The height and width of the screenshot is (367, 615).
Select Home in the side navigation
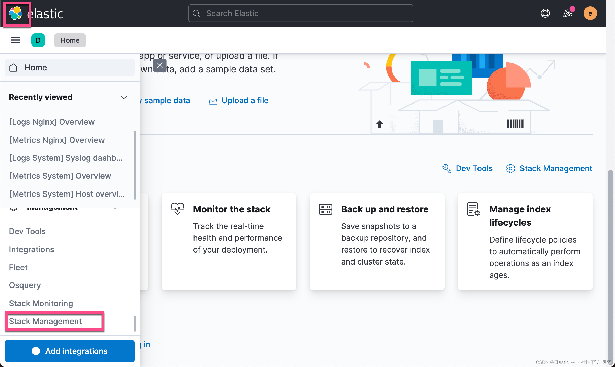(x=70, y=67)
